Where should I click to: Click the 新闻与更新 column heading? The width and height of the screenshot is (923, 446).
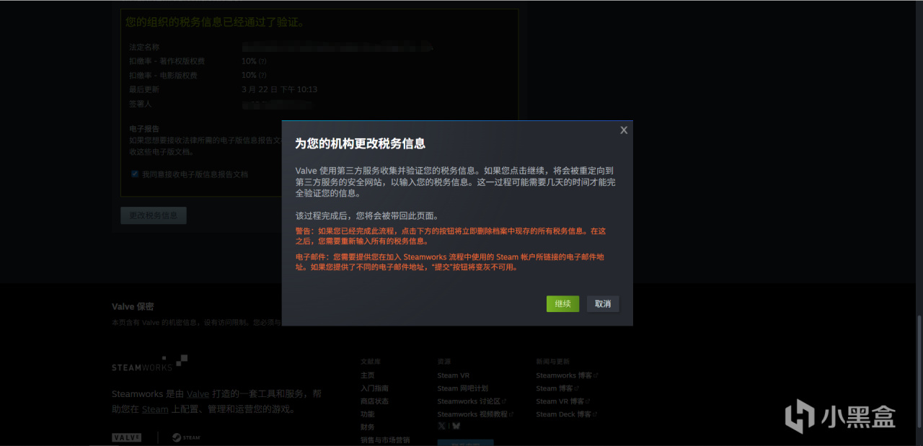(552, 362)
